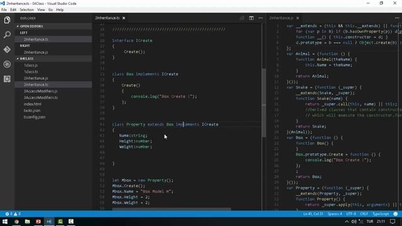Viewport: 402px width, 226px height.
Task: Open the second green C taskbar icon
Action: (x=71, y=222)
